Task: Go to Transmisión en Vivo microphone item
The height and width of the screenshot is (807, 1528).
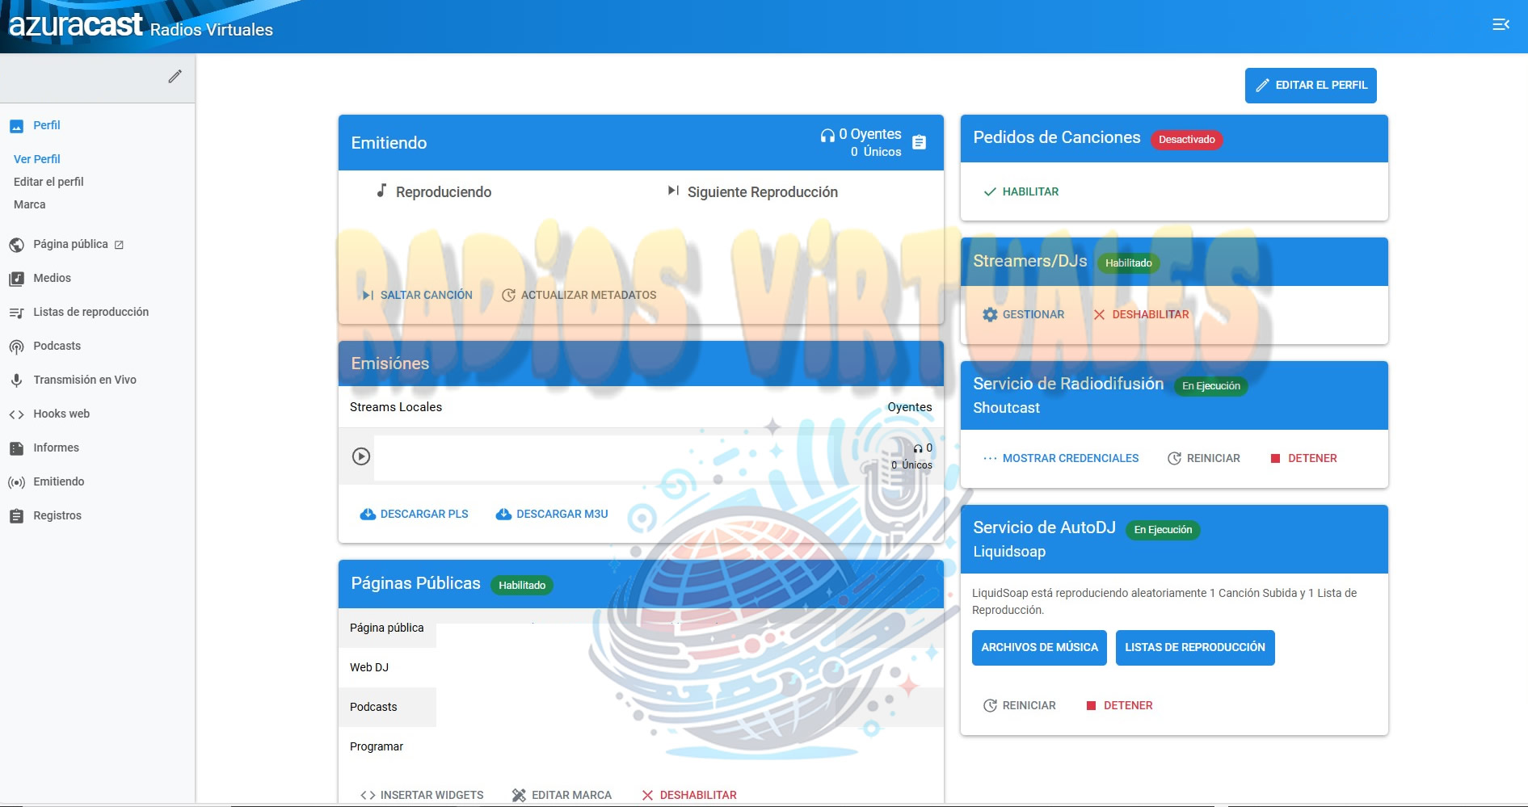Action: click(84, 380)
